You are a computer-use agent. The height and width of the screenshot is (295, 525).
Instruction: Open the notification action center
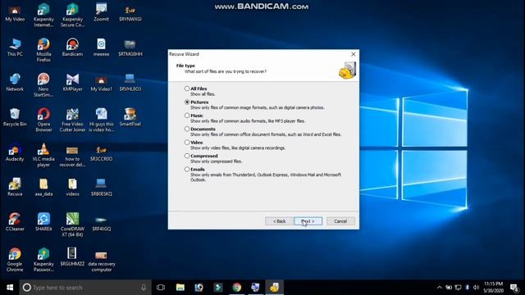[514, 288]
